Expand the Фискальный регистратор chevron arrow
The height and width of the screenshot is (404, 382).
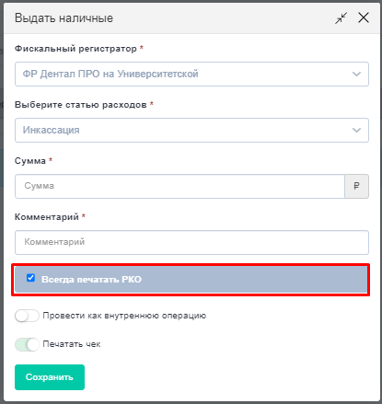coord(356,74)
